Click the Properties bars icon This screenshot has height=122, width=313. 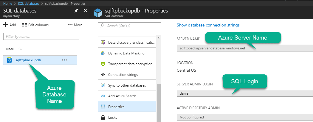pyautogui.click(x=103, y=107)
